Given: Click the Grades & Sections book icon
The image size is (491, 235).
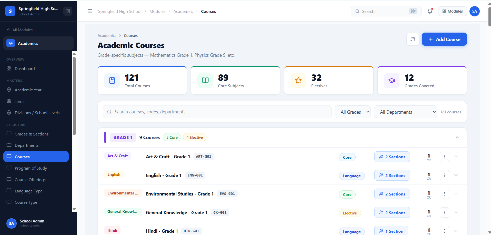Looking at the screenshot, I should (9, 134).
